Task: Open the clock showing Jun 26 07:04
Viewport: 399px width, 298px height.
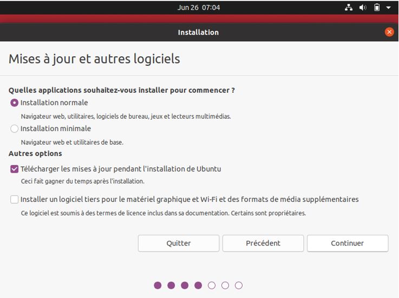Action: 199,8
